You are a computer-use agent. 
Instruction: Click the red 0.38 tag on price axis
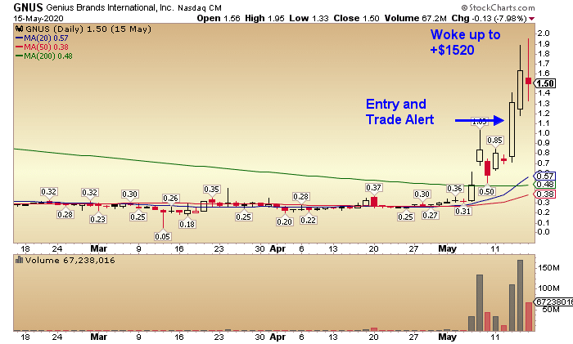coord(545,194)
